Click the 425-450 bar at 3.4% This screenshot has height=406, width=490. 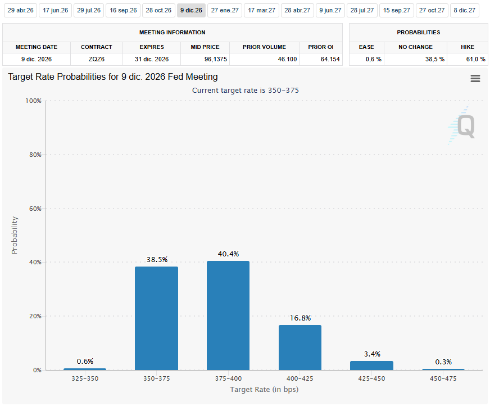(x=371, y=365)
